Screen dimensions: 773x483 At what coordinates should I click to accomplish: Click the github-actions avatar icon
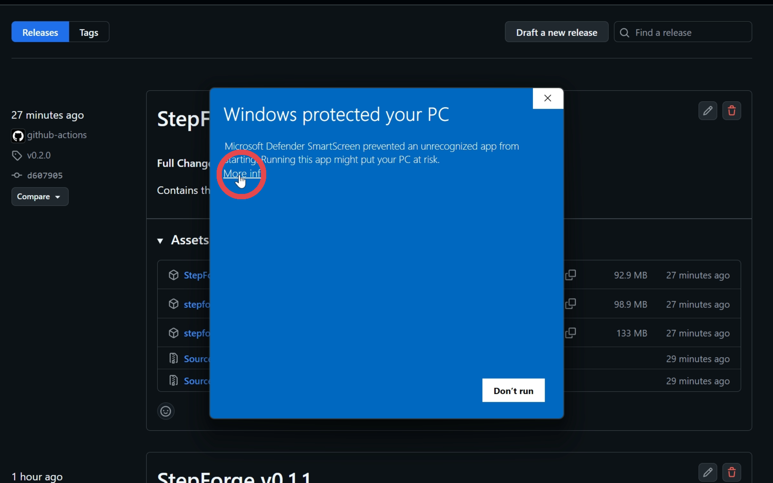tap(18, 136)
